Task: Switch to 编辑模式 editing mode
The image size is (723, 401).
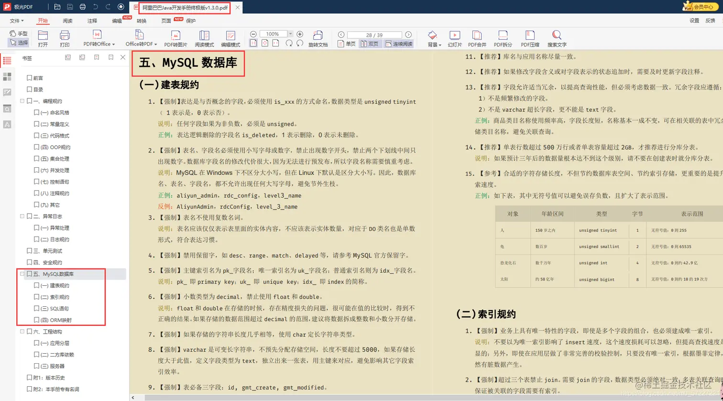Action: coord(230,39)
